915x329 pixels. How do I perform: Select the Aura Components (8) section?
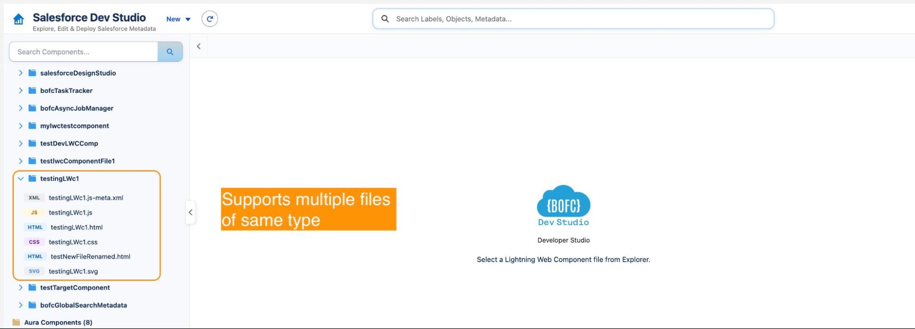click(58, 322)
